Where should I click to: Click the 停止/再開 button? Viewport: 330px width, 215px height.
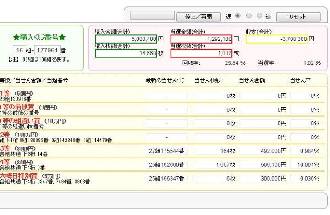[x=198, y=17]
